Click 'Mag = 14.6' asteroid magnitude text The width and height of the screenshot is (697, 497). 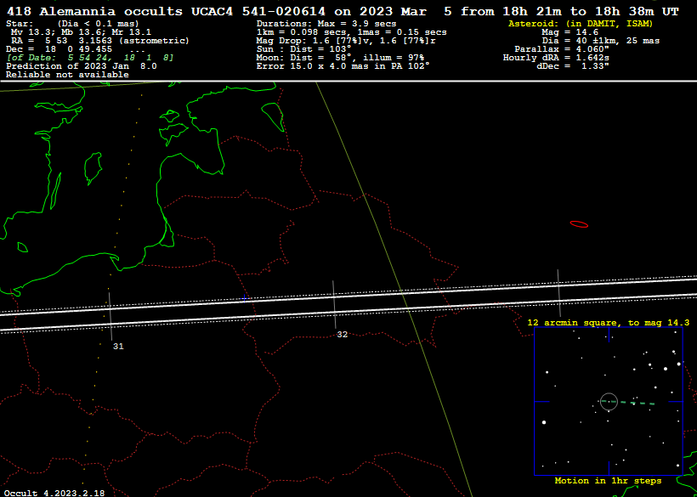(x=569, y=32)
